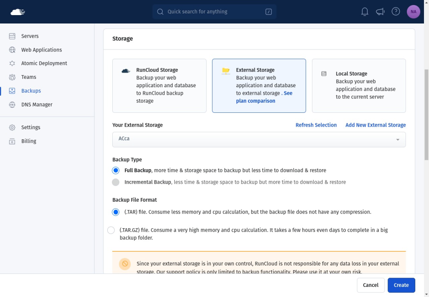The image size is (429, 297).
Task: Go to Web Applications in the sidebar
Action: (41, 50)
